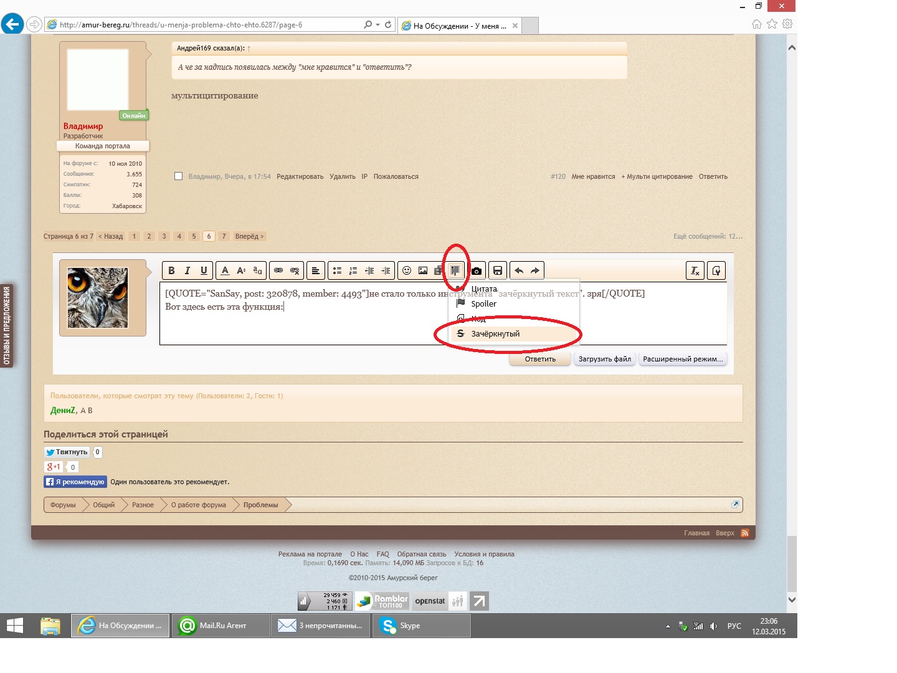Insert media with the film icon
Screen dimensions: 897x673
click(x=439, y=270)
